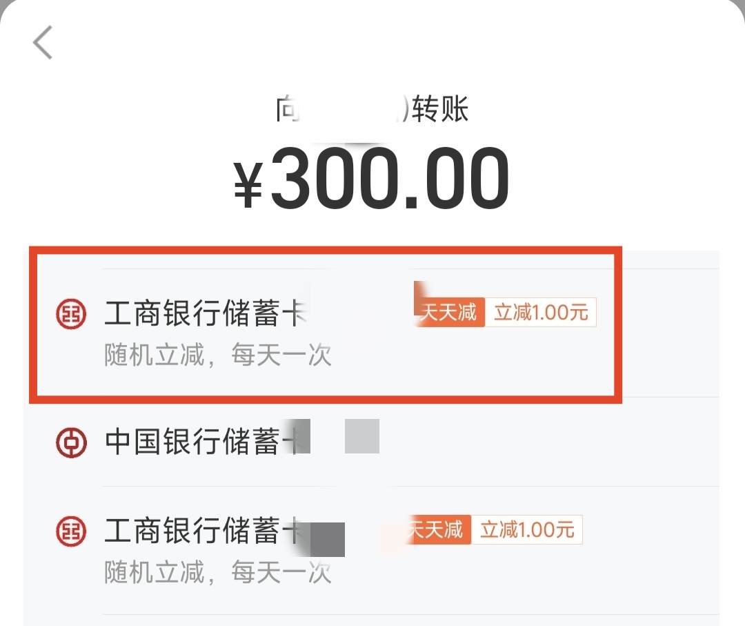Tap the back arrow
This screenshot has width=745, height=626.
(x=43, y=43)
